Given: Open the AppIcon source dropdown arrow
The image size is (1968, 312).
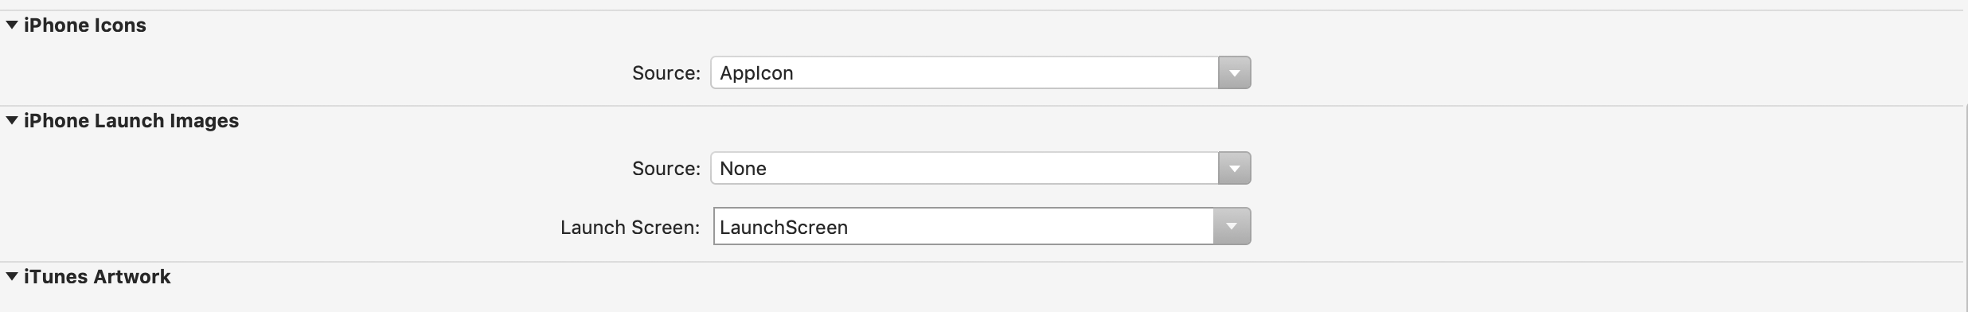Looking at the screenshot, I should [1235, 72].
